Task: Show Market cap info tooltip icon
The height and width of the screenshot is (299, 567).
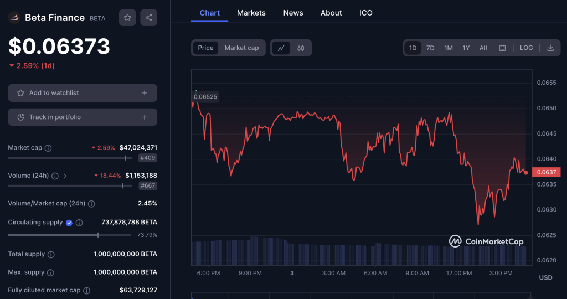Action: click(x=48, y=148)
